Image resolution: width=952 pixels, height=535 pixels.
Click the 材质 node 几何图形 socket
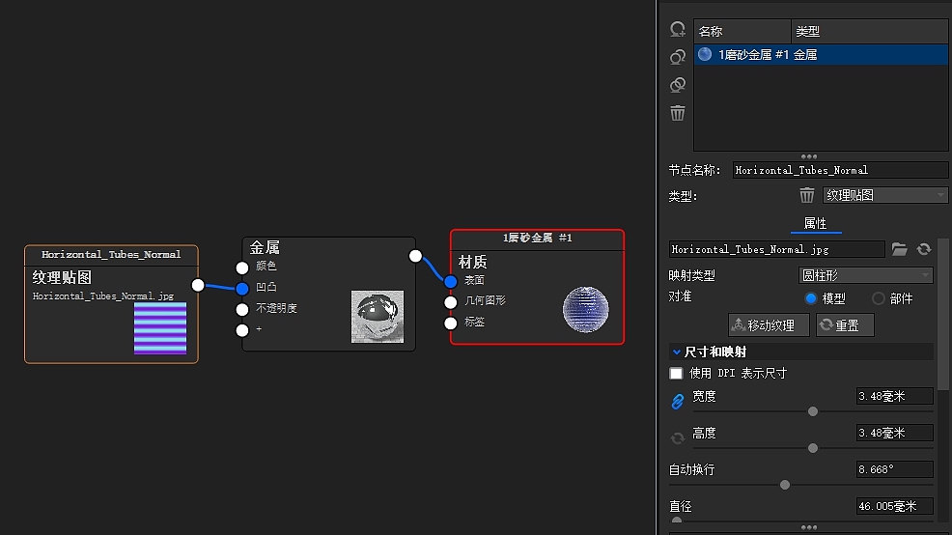click(451, 302)
